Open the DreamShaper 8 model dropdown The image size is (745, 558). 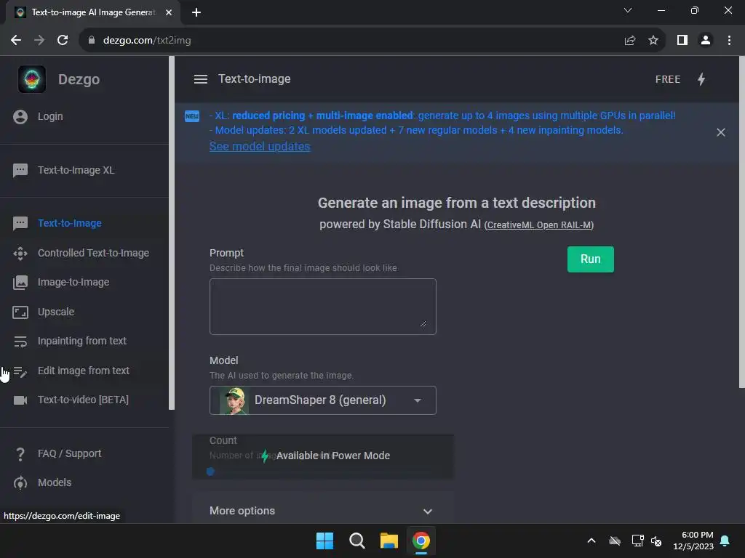point(322,400)
